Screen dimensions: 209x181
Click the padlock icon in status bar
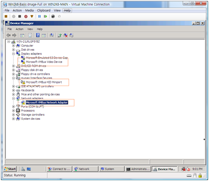(200, 175)
